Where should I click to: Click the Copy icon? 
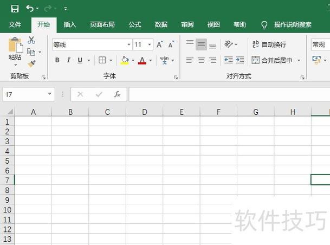pos(31,52)
